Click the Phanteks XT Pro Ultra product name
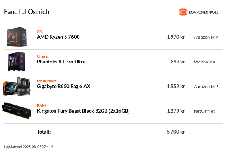 point(61,62)
